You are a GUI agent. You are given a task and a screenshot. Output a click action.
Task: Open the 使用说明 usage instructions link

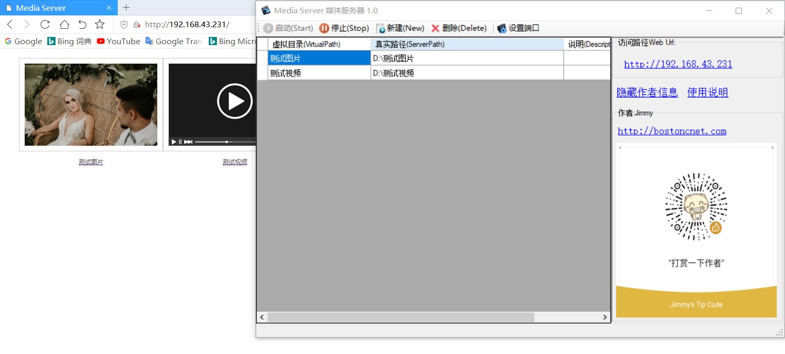click(x=707, y=92)
